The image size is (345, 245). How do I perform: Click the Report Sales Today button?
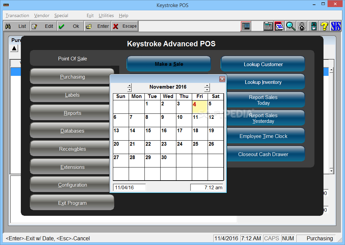(265, 100)
